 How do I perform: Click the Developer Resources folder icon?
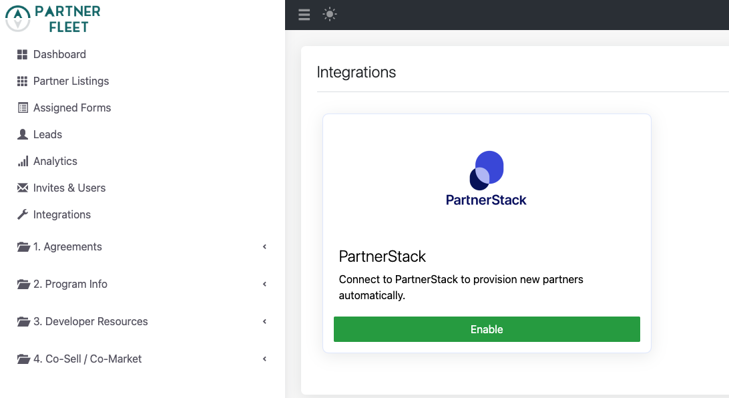23,322
